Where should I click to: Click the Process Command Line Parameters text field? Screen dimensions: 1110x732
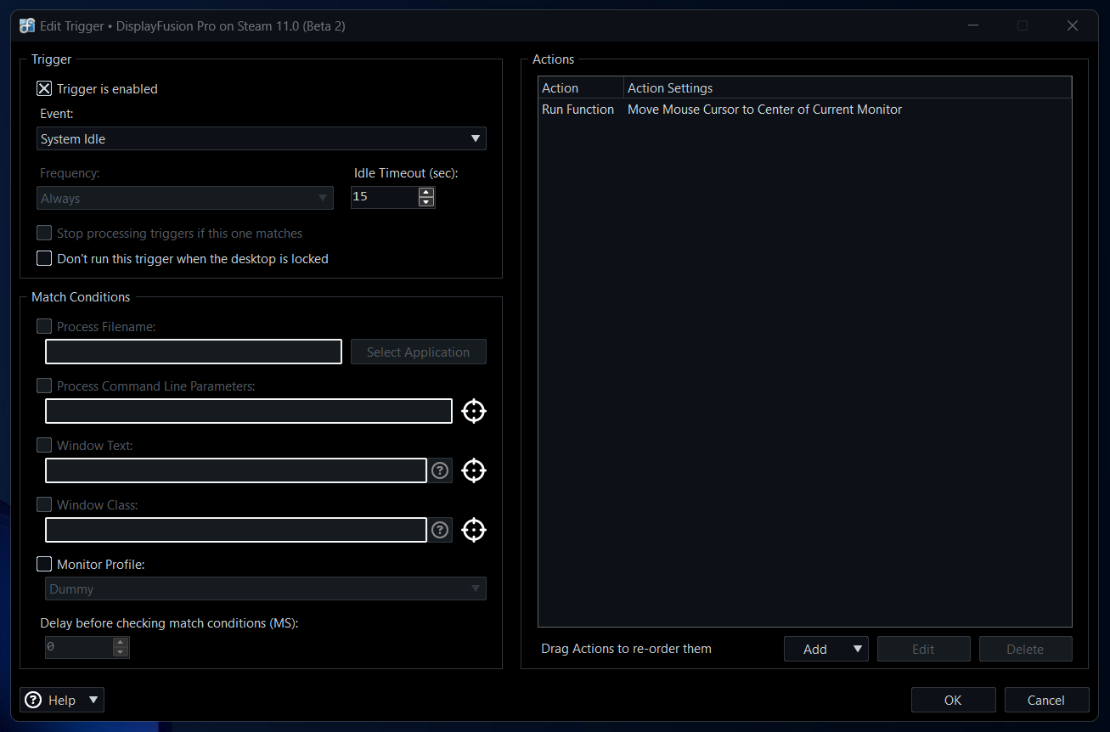coord(249,411)
